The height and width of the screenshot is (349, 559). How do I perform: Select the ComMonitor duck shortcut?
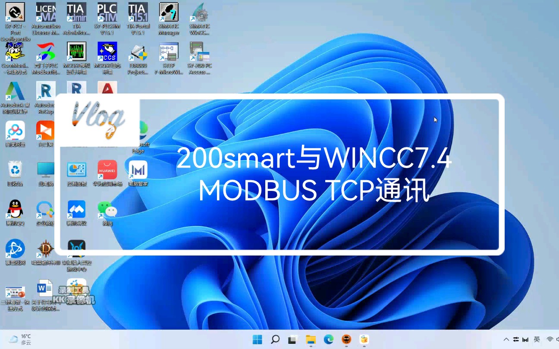[x=15, y=52]
